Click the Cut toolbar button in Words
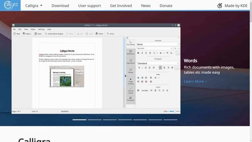 [80, 34]
